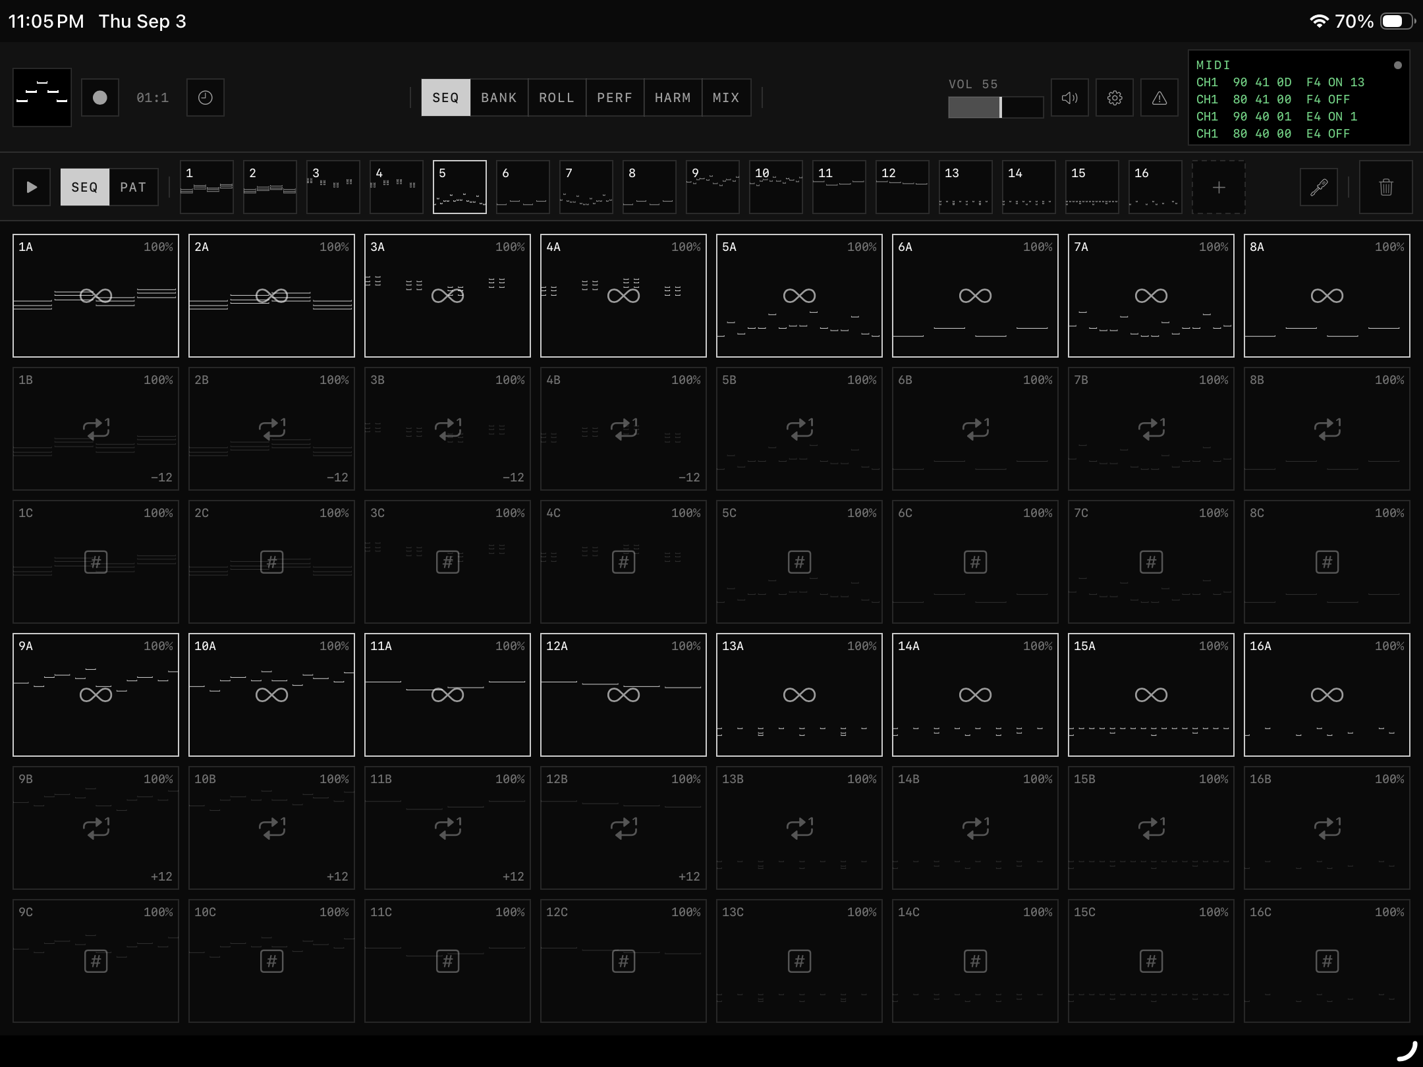The height and width of the screenshot is (1067, 1423).
Task: Click the +12 transpose value in 10B
Action: coord(337,877)
